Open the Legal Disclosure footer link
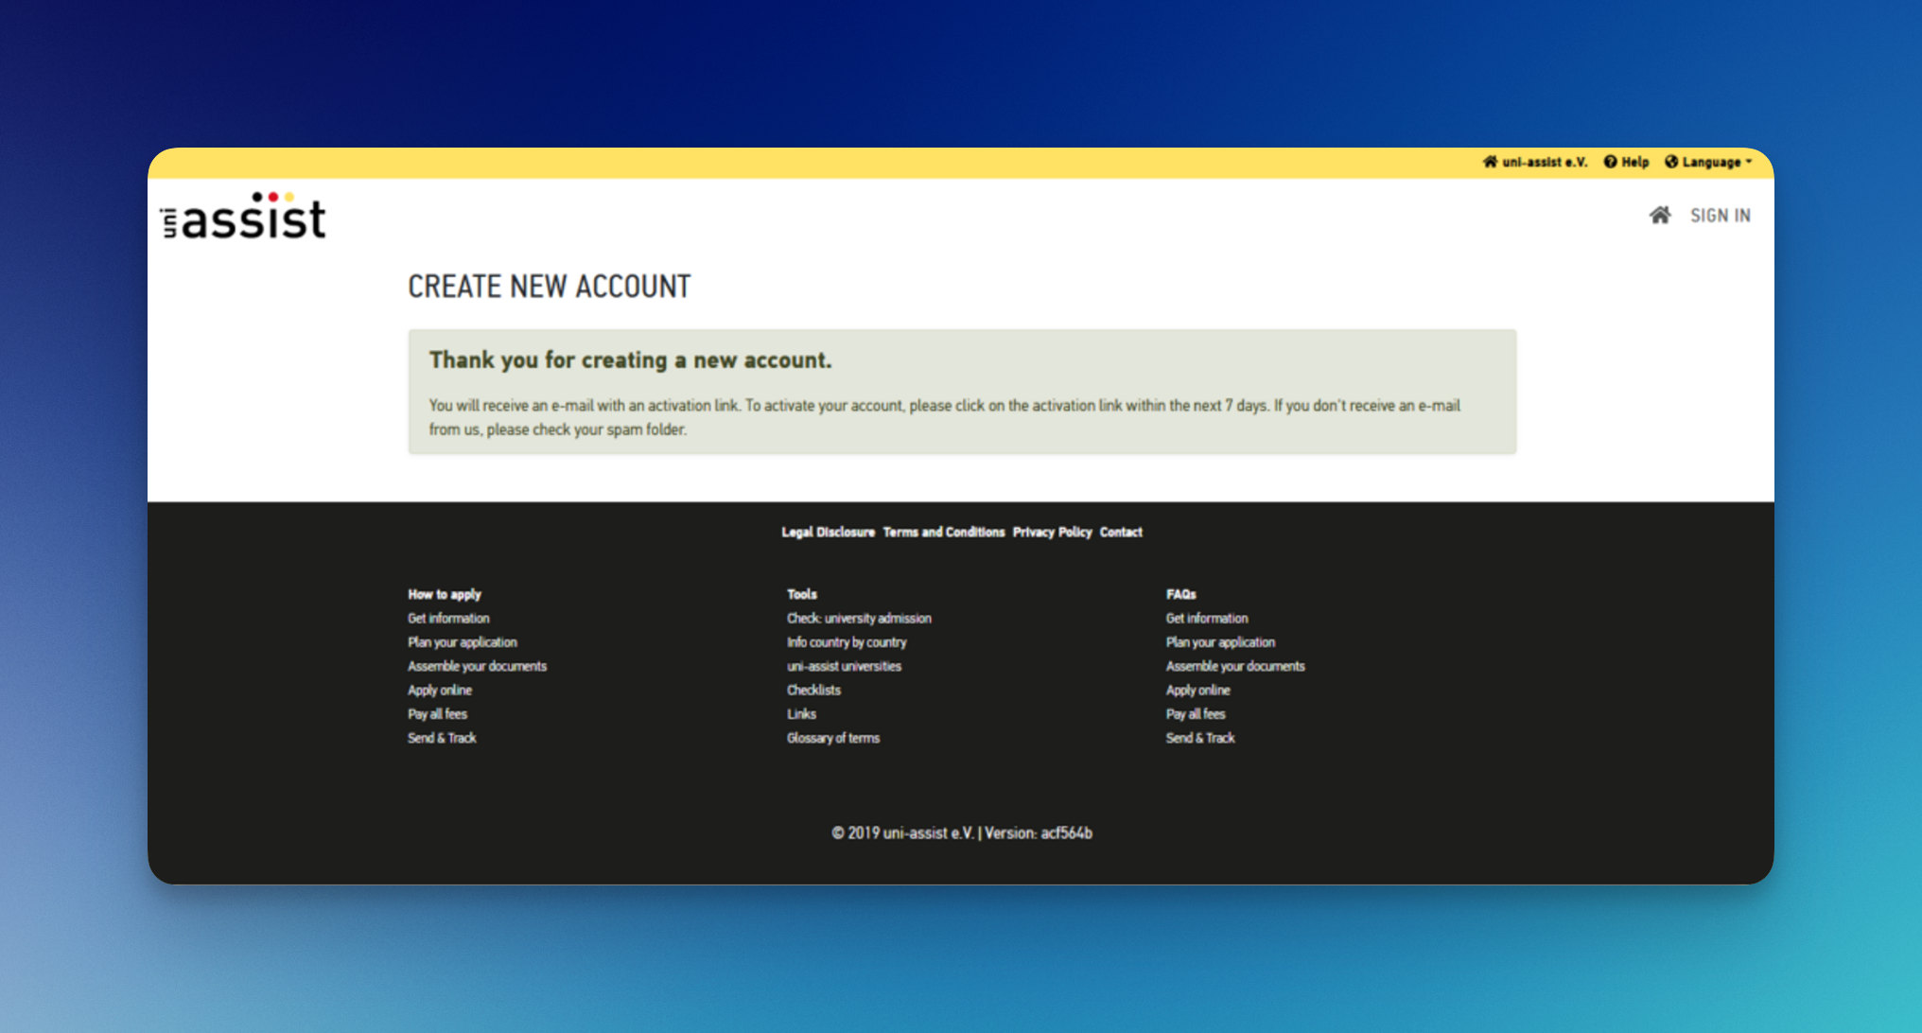Screen dimensions: 1922x1033 coord(829,532)
